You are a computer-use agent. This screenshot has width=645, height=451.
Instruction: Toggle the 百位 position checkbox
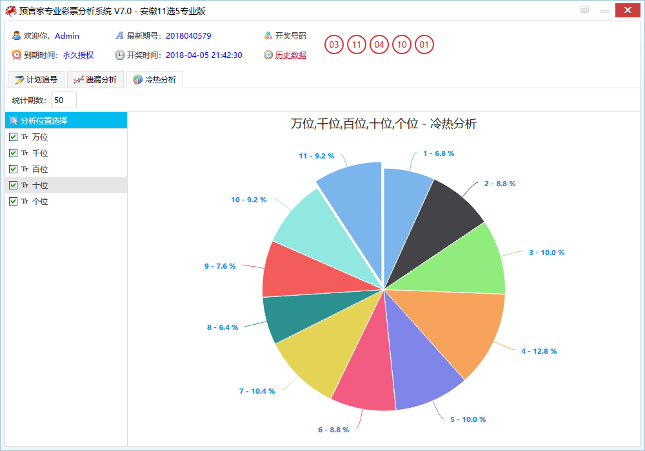pos(13,169)
